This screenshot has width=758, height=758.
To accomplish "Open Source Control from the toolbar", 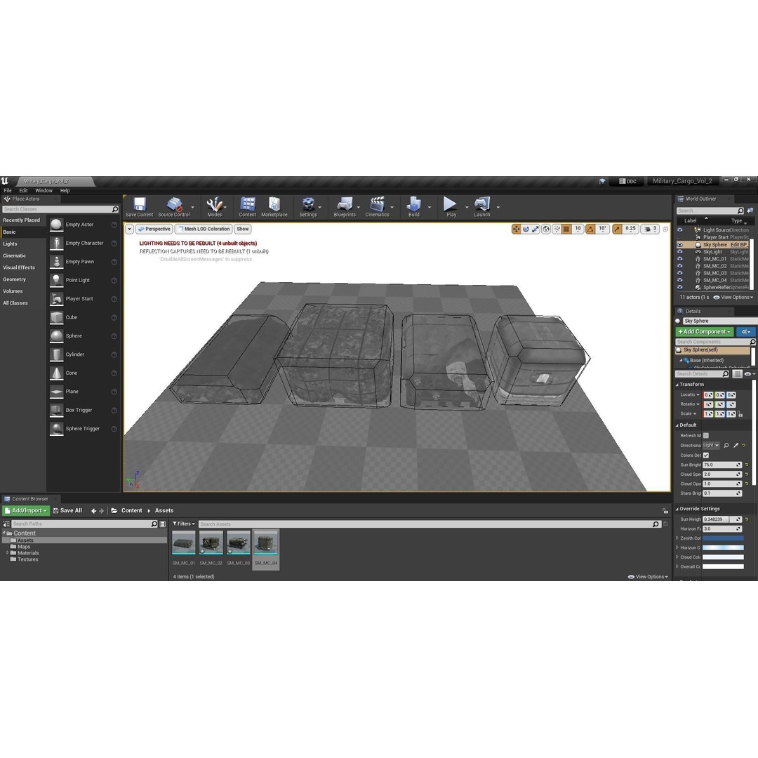I will click(173, 207).
